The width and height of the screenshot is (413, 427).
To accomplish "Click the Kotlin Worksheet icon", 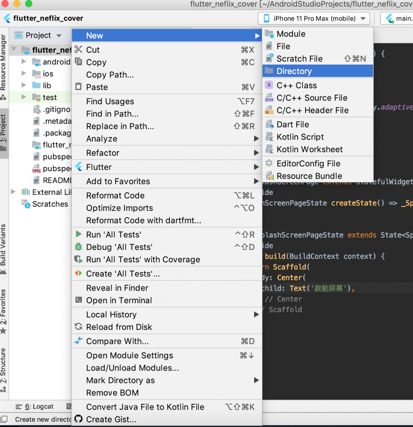I will pyautogui.click(x=269, y=149).
